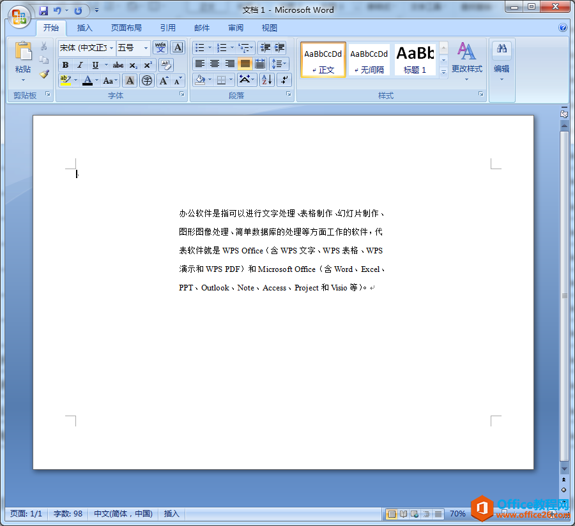Open the 字体 dialog launcher
The image size is (575, 526).
click(181, 94)
